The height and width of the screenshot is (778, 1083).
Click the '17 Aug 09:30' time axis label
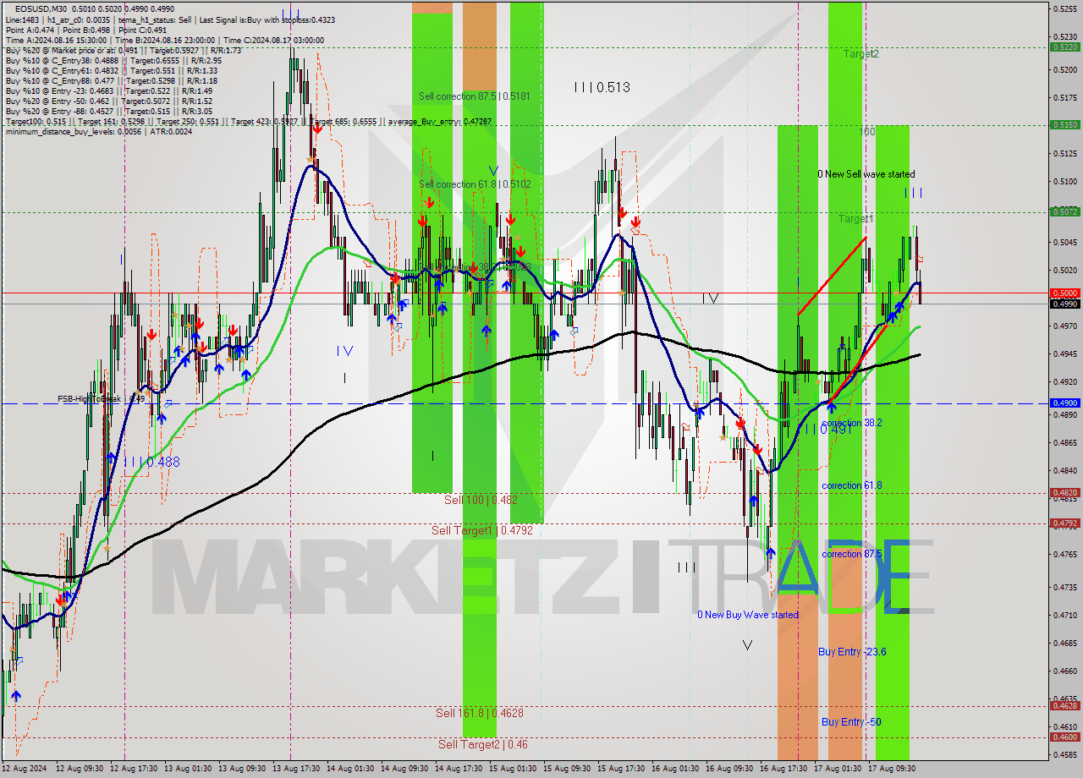click(892, 769)
